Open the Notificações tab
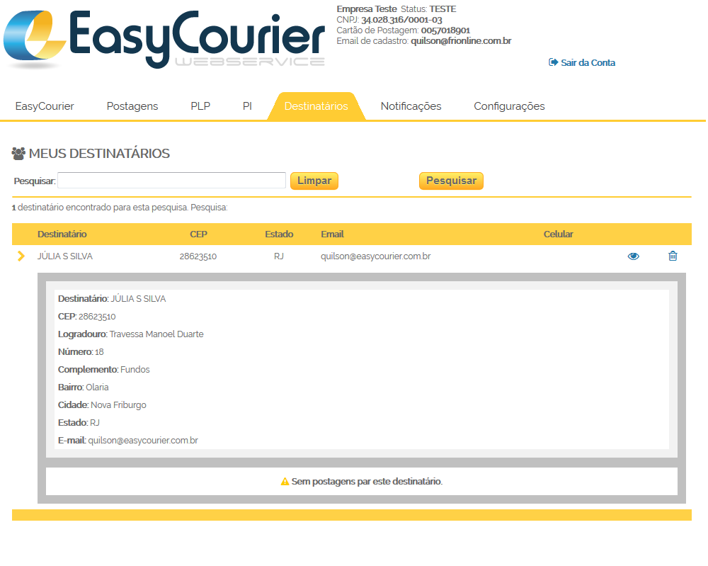 click(x=411, y=106)
